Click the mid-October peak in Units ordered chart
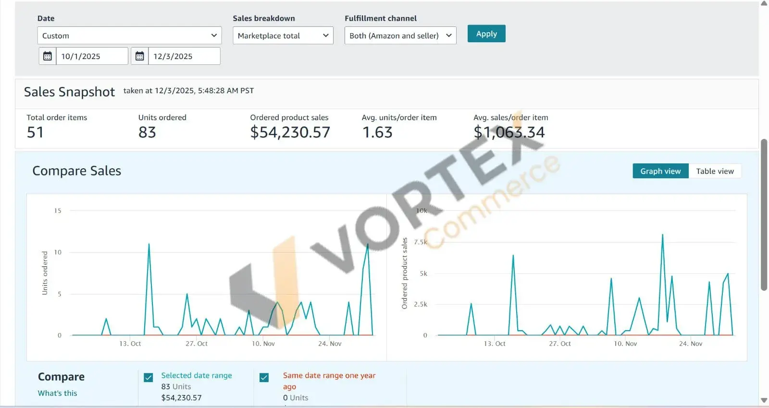Viewport: 769px width, 408px height. 149,245
